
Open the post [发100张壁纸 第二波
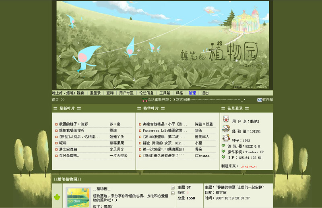pos(164,137)
